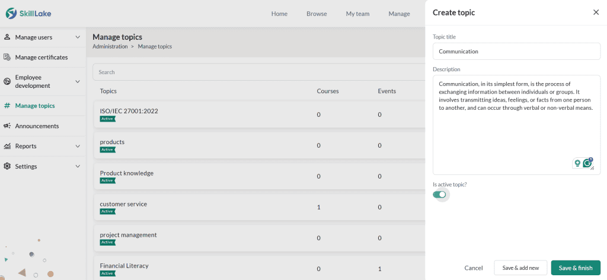Turn off the Is active topic toggle

439,195
